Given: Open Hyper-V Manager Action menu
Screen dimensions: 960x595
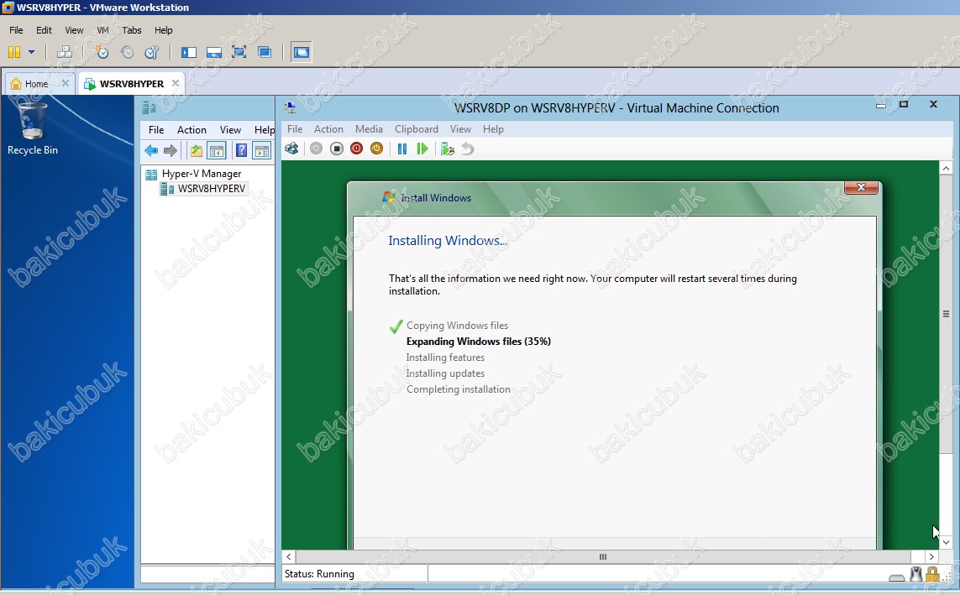Looking at the screenshot, I should [x=191, y=129].
